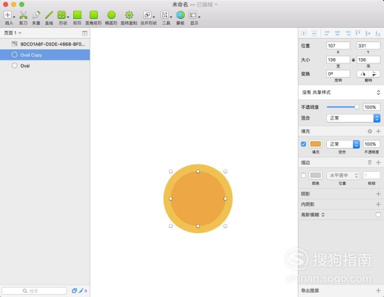Screen dimensions: 384x297
Task: Click the width field
Action: pos(338,60)
